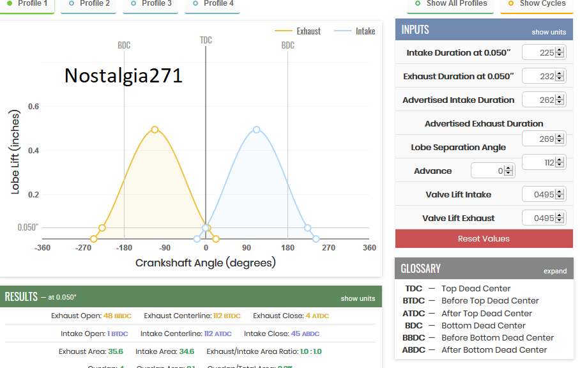
Task: Increase Valve Lift Exhaust with up arrow
Action: click(x=560, y=215)
